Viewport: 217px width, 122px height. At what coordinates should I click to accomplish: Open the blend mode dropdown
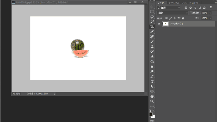pos(173,13)
